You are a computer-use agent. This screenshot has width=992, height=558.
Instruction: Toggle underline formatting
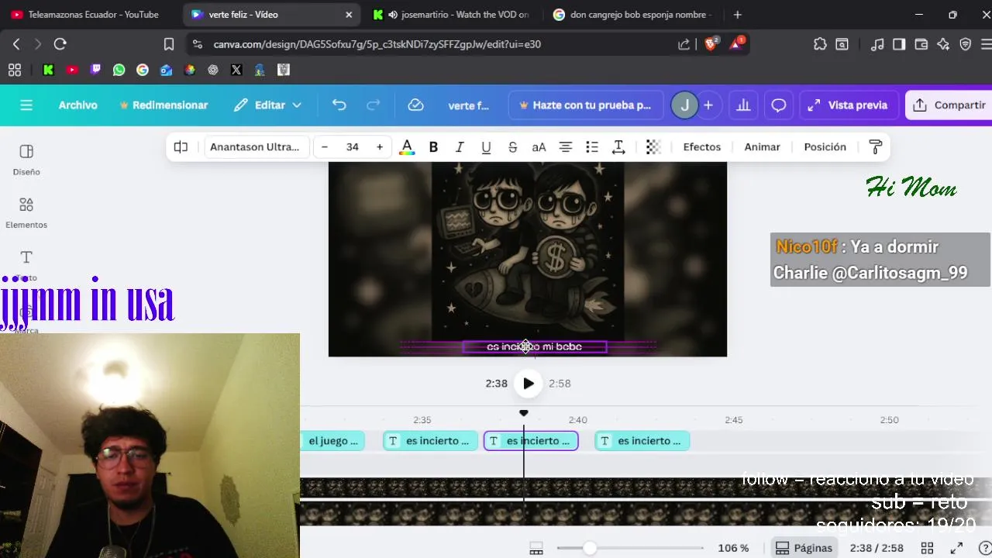coord(486,147)
